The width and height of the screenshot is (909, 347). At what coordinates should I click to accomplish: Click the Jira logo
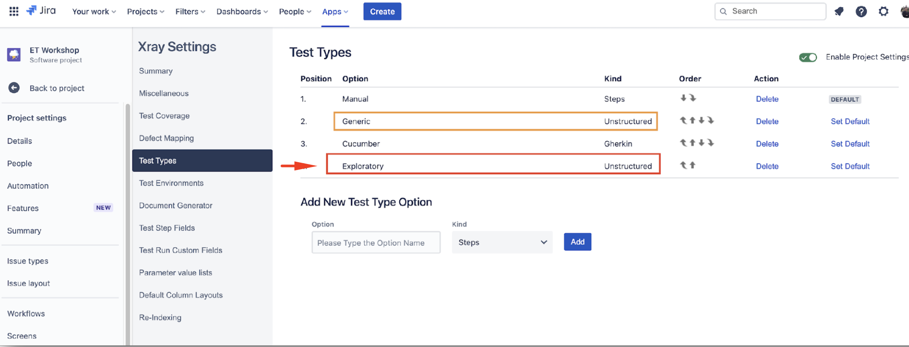(x=41, y=11)
